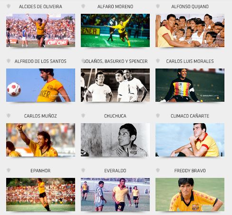Open the Climaco Cañarte title link
This screenshot has width=232, height=215.
click(x=190, y=116)
